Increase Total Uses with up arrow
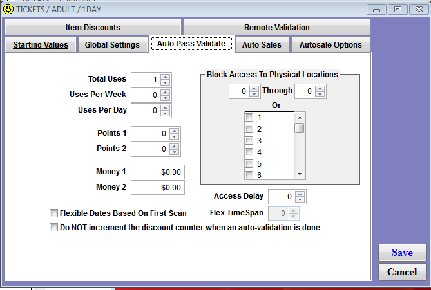Screen dimensions: 431x290 pos(165,77)
